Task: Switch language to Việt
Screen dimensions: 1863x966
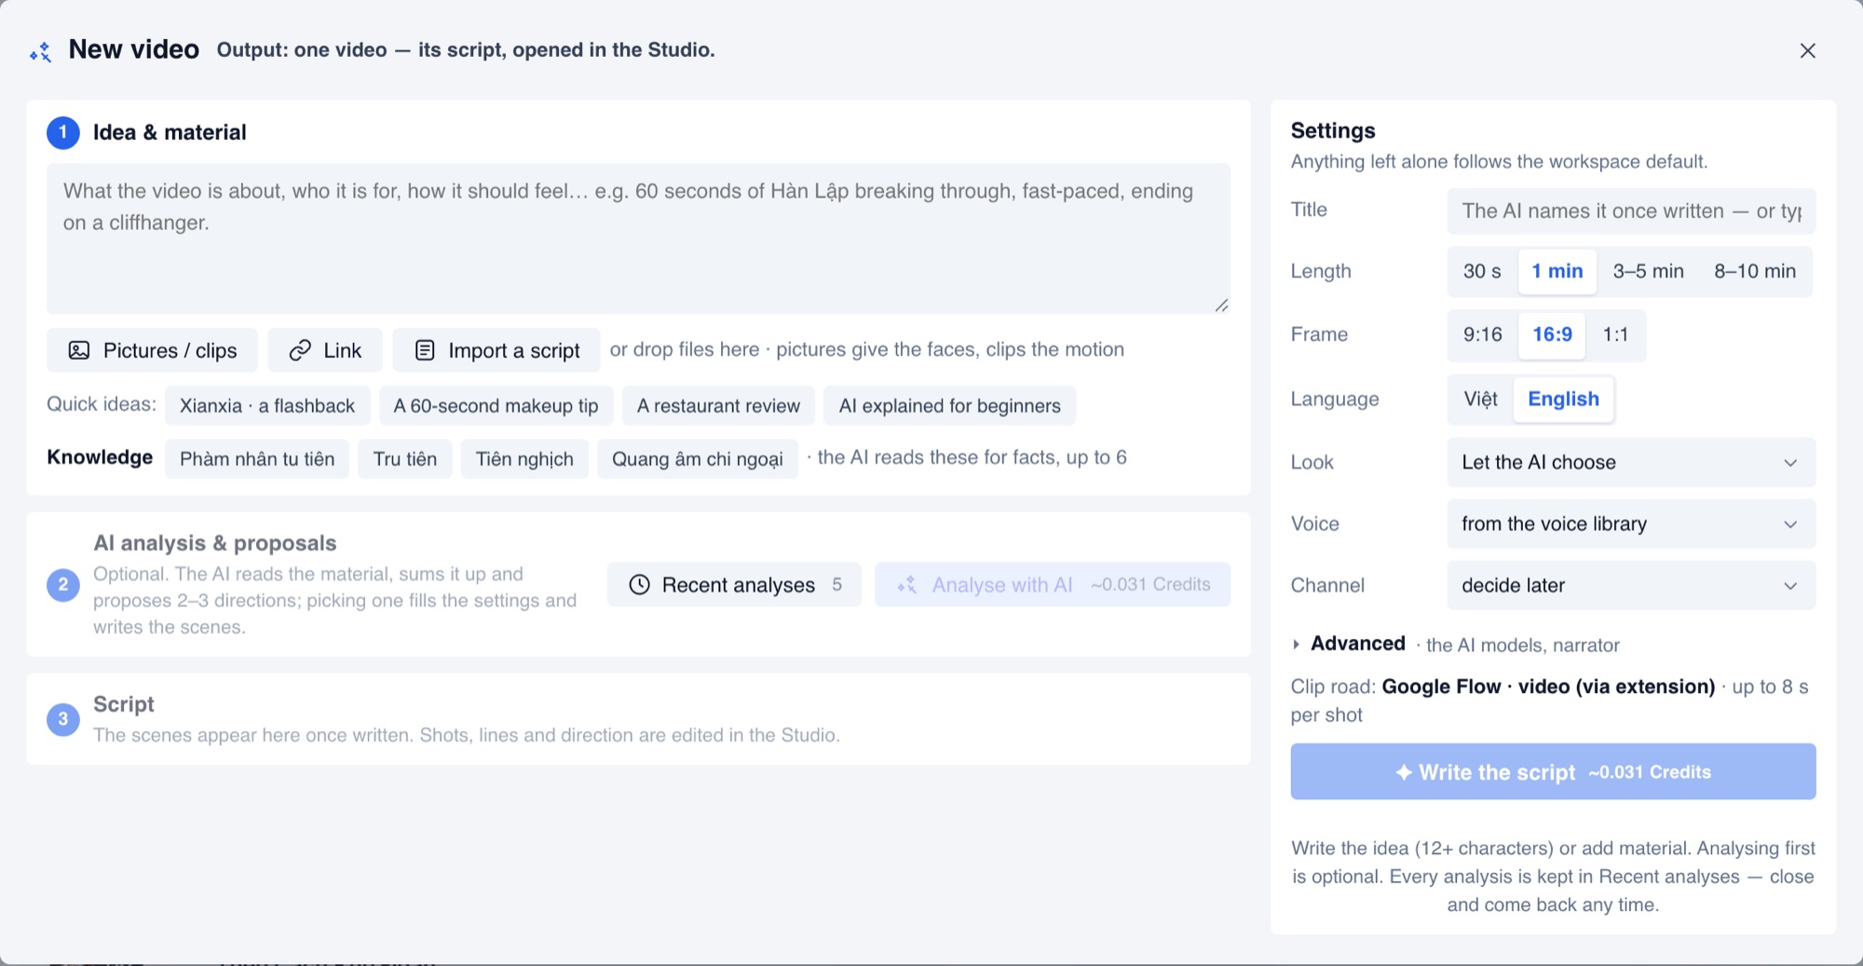Action: coord(1480,399)
